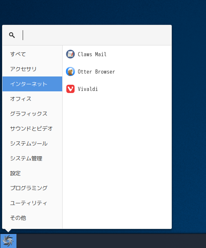Open the オフィス category
The height and width of the screenshot is (248, 206).
(x=32, y=99)
